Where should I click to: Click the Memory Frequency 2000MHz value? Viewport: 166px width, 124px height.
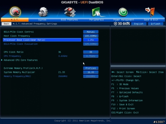coord(91,76)
